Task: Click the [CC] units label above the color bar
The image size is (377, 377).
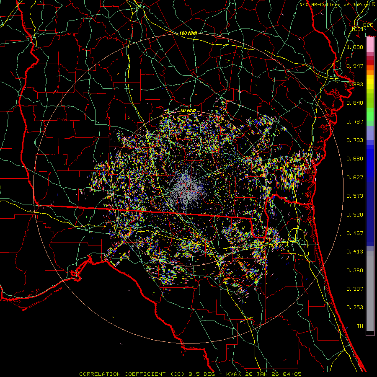Action: (x=358, y=29)
